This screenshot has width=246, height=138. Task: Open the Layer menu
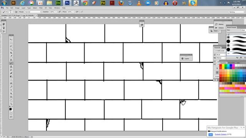click(x=23, y=8)
